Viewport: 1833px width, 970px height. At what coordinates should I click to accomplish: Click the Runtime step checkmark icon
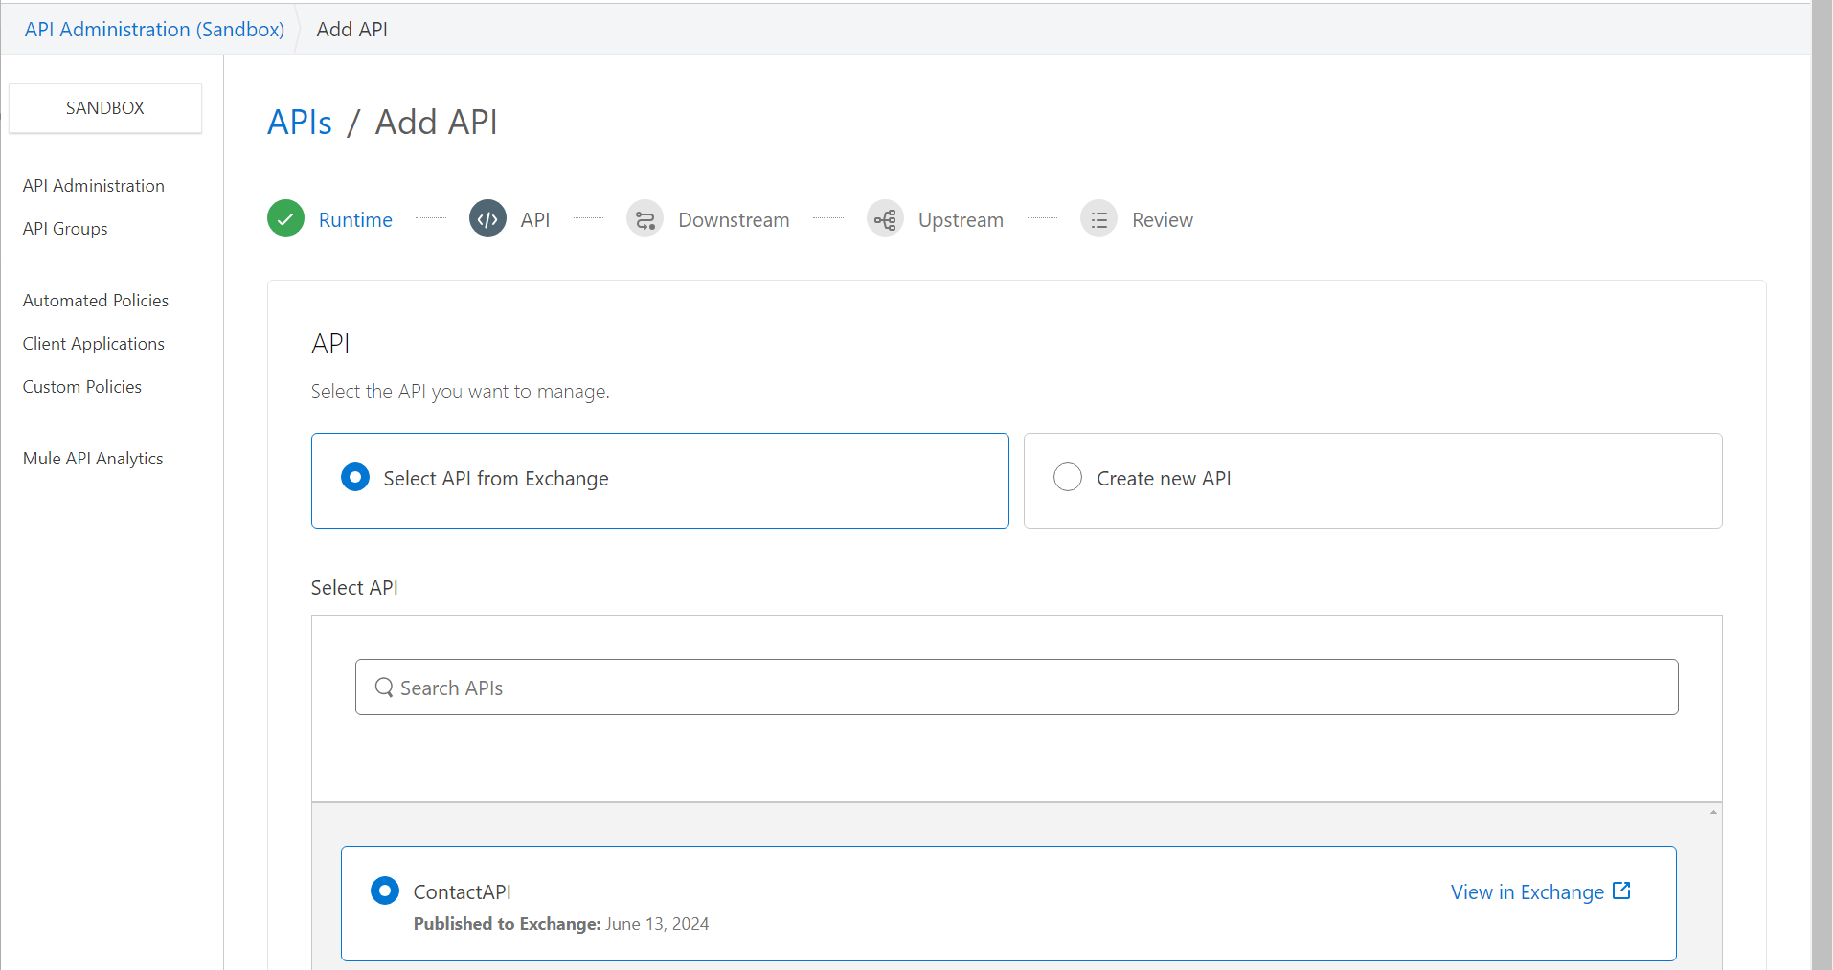tap(285, 218)
